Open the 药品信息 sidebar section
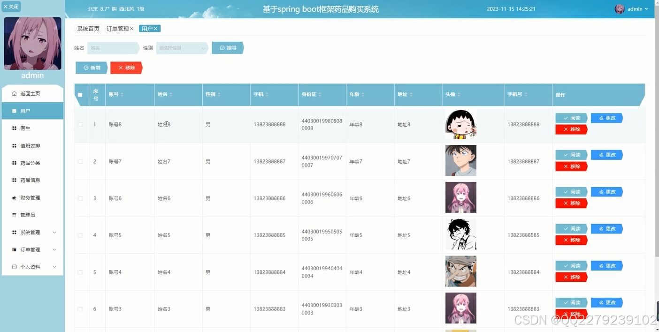Screen dimensions: 659x332 32,180
